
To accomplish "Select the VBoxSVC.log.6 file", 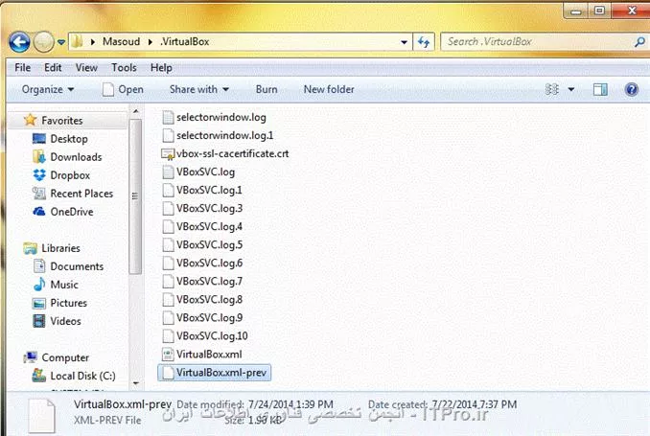I will (209, 264).
